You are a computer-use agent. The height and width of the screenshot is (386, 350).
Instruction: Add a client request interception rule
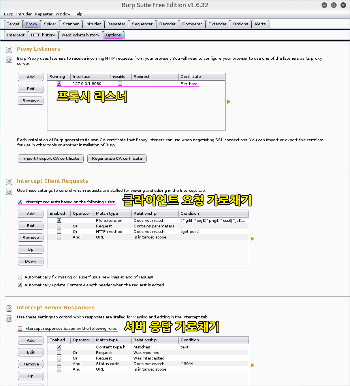(x=30, y=214)
